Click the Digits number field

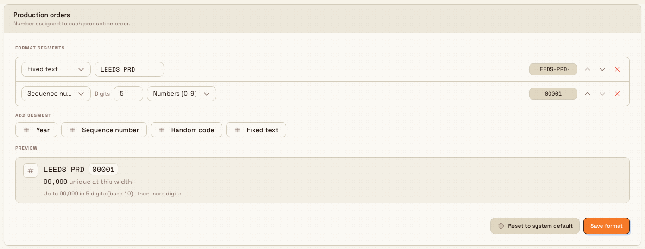click(x=128, y=94)
